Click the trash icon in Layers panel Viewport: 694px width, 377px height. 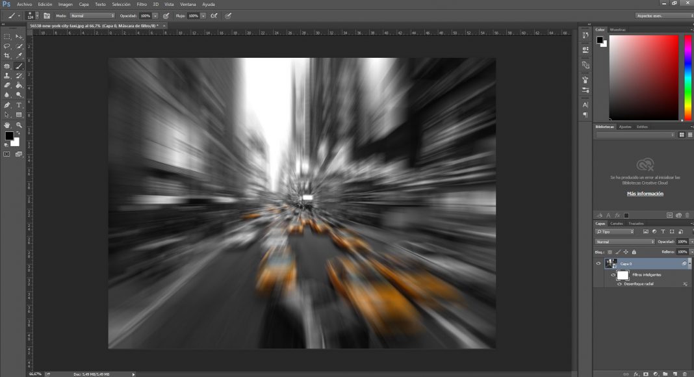pos(684,374)
